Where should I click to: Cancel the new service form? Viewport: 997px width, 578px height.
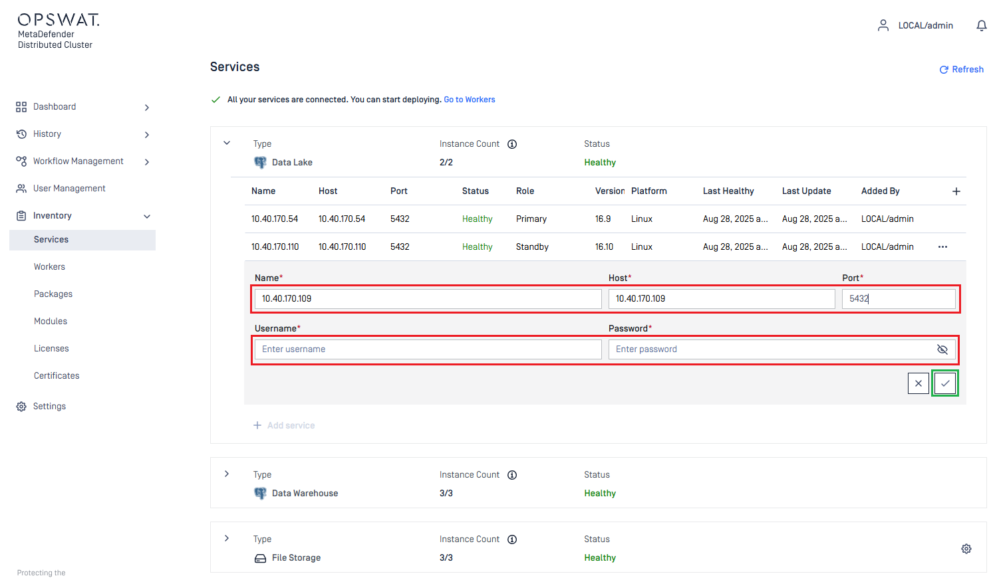pos(918,383)
